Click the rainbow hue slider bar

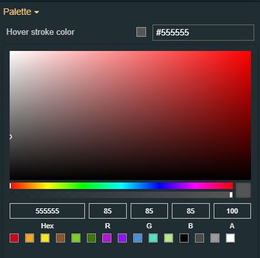(x=122, y=186)
